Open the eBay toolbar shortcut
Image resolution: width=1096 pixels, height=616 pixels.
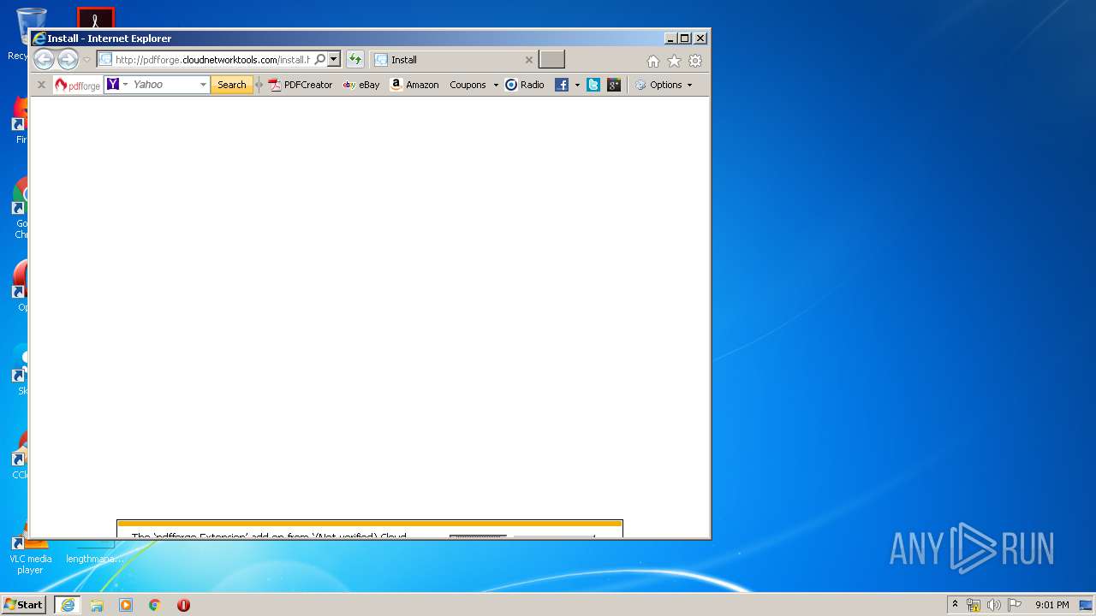click(x=361, y=85)
